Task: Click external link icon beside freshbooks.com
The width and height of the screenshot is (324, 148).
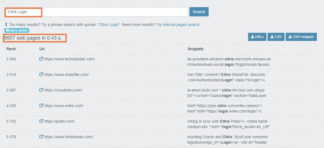Action: click(x=41, y=137)
